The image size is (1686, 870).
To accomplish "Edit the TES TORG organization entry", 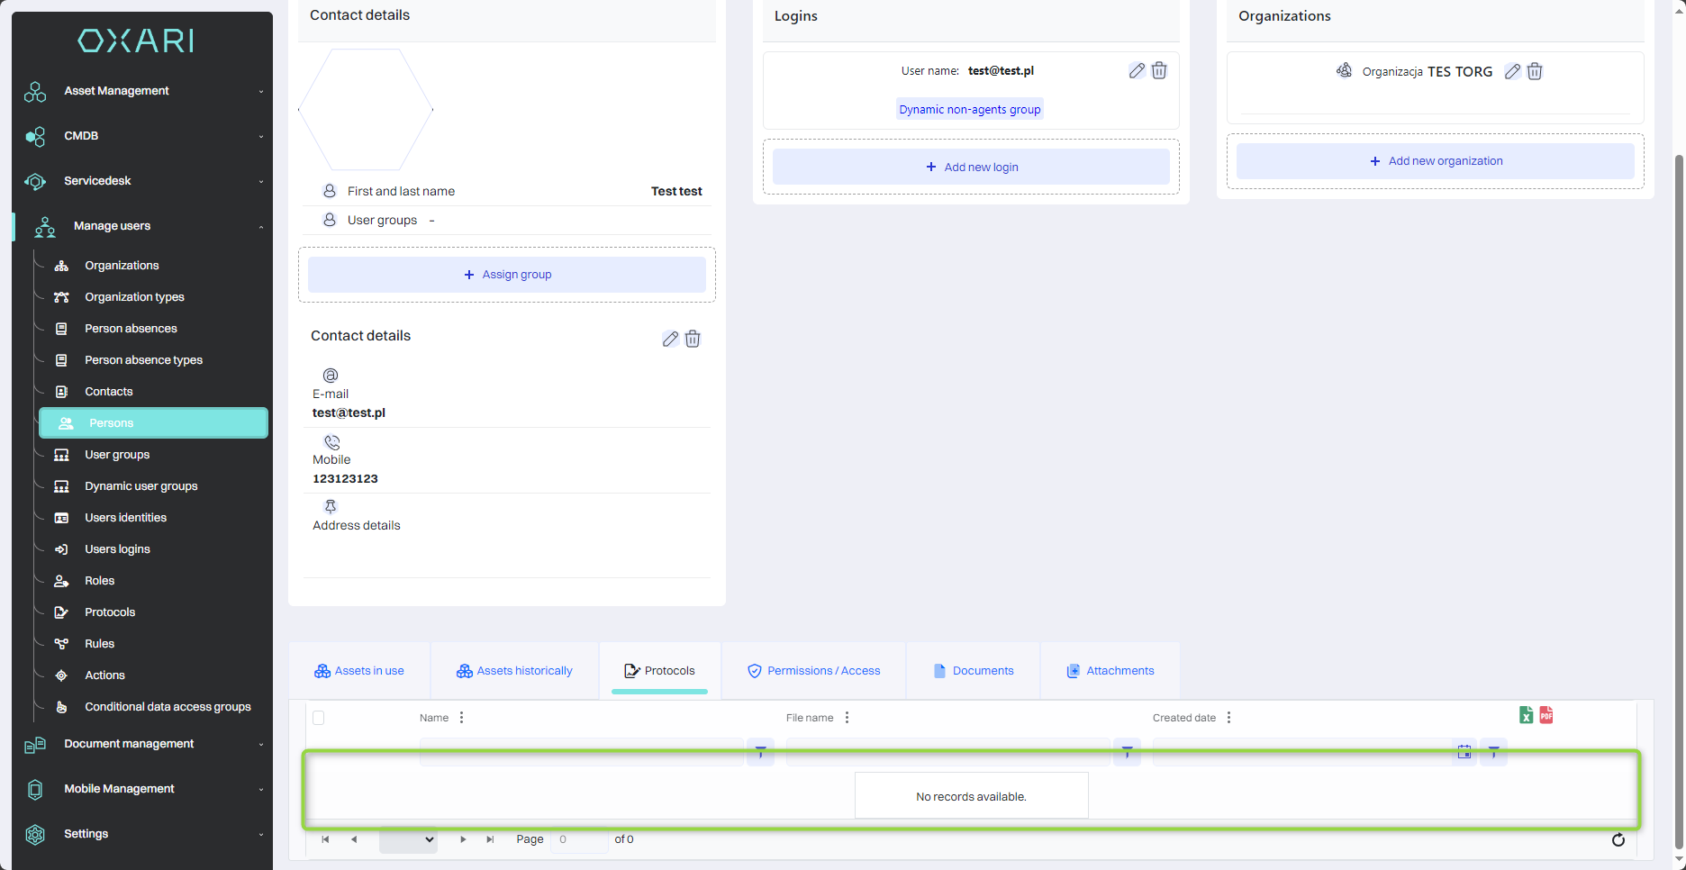I will click(x=1512, y=71).
